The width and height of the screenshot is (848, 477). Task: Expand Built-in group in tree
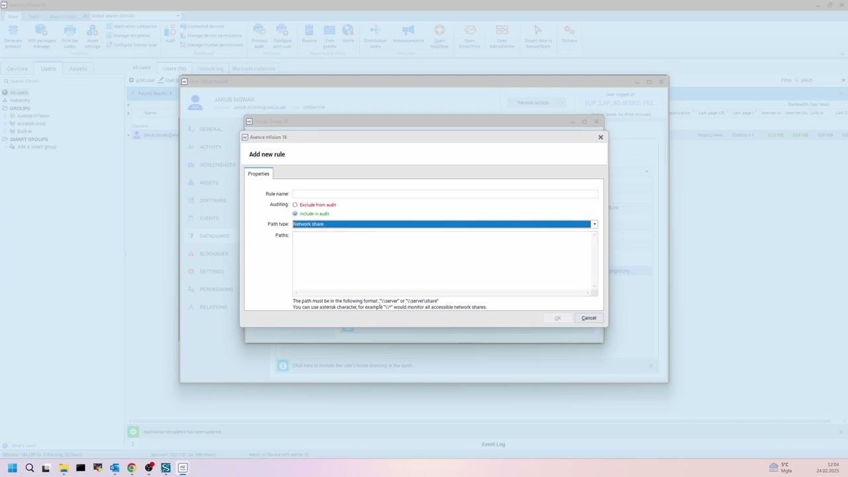coord(5,131)
